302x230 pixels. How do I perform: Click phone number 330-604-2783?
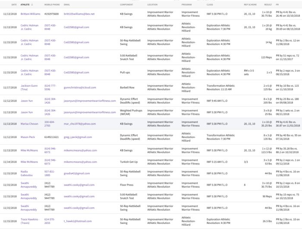(50, 124)
